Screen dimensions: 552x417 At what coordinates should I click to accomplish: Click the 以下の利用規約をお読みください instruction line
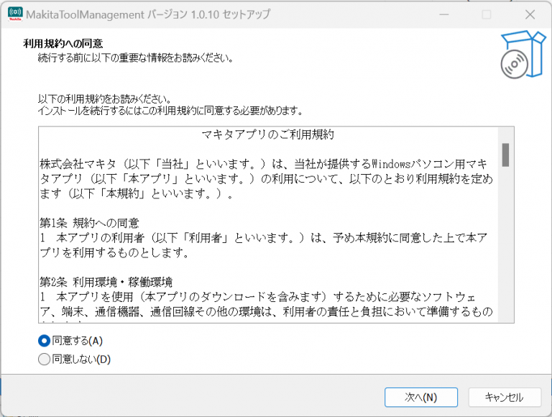104,99
